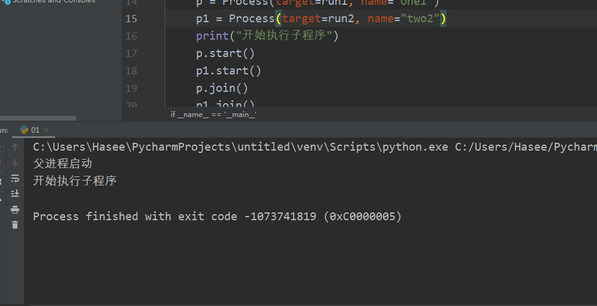Click the print("开始执行子程序") code line
This screenshot has width=597, height=306.
coord(267,35)
